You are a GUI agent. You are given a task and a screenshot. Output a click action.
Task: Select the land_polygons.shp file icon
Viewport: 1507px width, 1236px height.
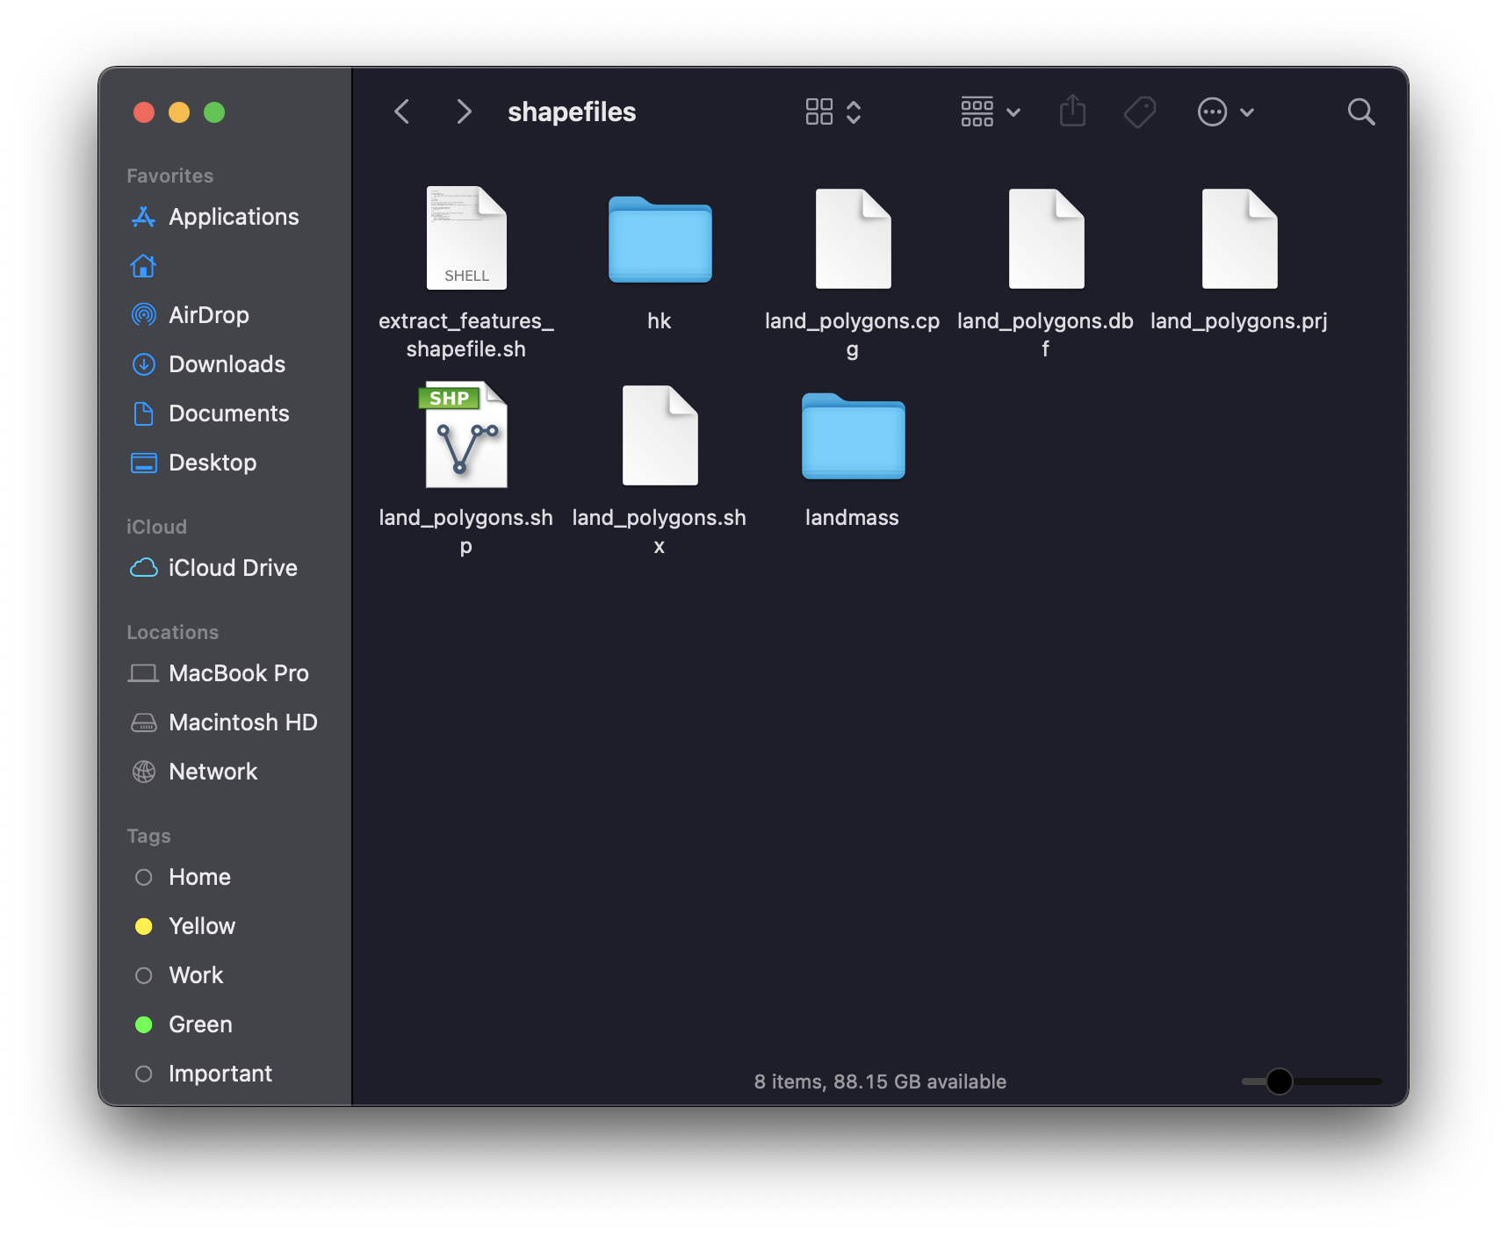[465, 435]
